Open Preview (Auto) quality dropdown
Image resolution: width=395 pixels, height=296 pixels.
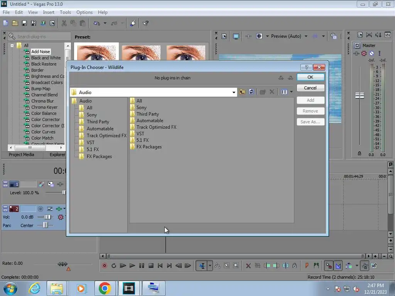point(306,36)
